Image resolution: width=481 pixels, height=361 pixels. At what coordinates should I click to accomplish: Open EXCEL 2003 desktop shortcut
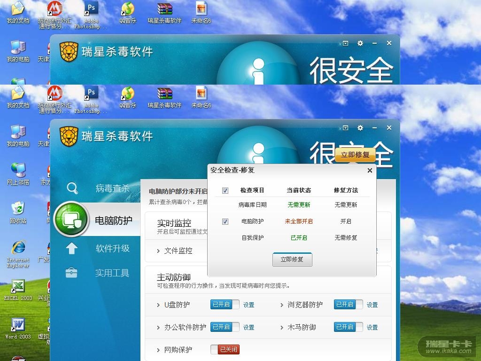tap(18, 290)
